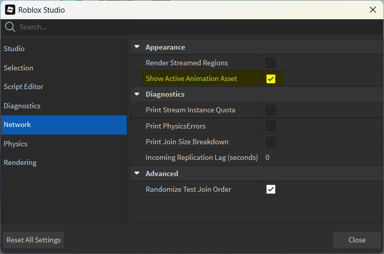This screenshot has height=254, width=384.
Task: Click the search magnifier icon
Action: 10,27
